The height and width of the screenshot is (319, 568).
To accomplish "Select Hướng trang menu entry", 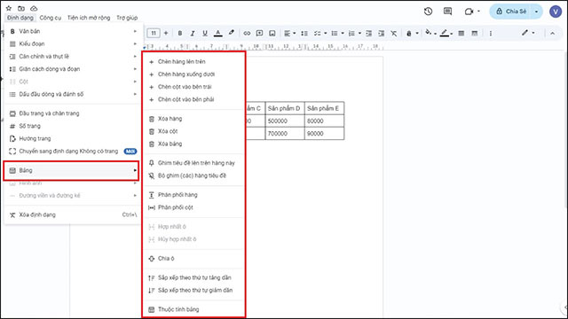I will click(x=73, y=138).
